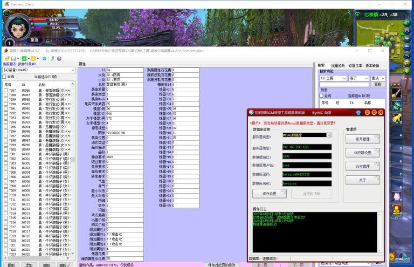This screenshot has height=267, width=414.
Task: Click 名称 column header in item list
Action: [x=42, y=85]
